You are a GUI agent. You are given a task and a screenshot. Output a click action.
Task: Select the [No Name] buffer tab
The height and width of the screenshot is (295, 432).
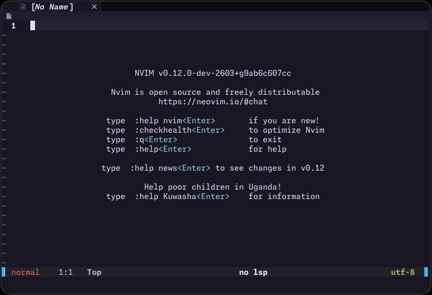coord(52,7)
